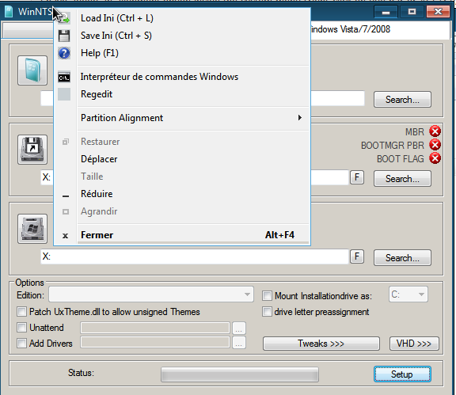
Task: Browse for Unattend file with ... button
Action: point(239,328)
